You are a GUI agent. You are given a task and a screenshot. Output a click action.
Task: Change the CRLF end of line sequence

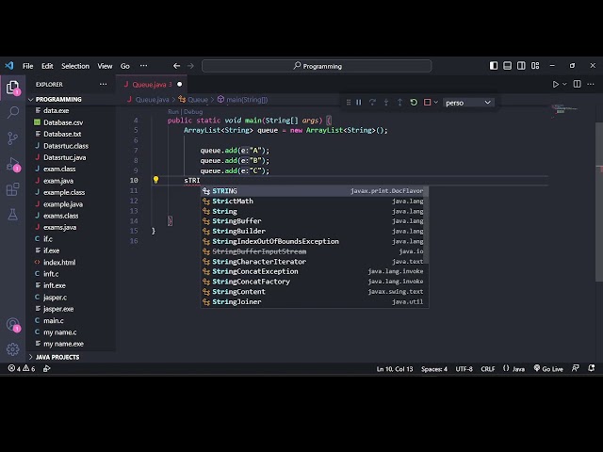tap(488, 369)
